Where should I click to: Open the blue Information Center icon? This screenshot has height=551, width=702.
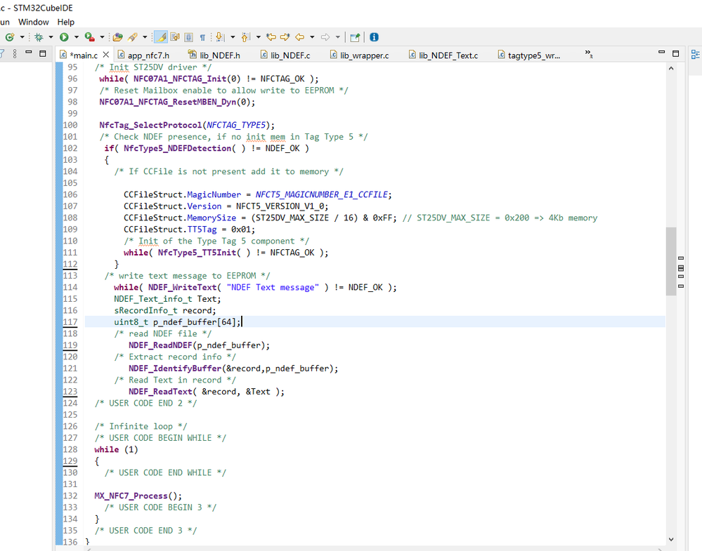375,37
